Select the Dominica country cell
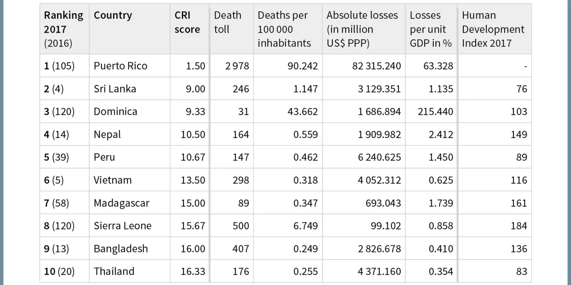571x285 pixels. pyautogui.click(x=115, y=111)
